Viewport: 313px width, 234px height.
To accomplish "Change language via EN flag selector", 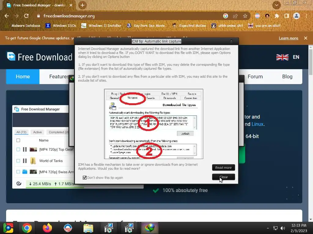I will (x=288, y=57).
